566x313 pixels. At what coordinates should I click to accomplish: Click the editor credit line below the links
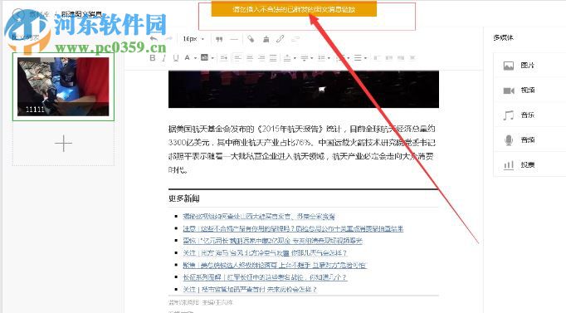(201, 302)
